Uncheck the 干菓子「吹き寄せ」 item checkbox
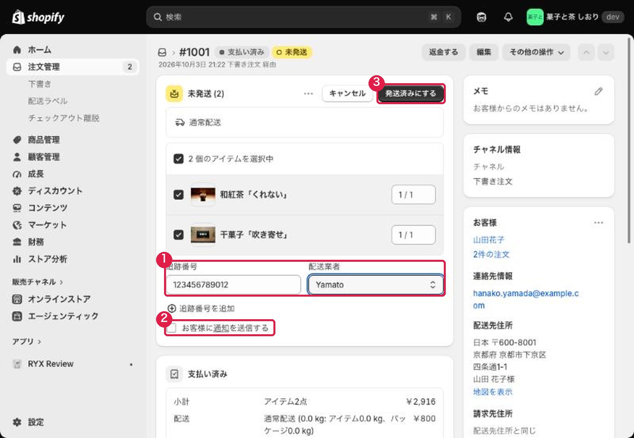The width and height of the screenshot is (634, 438). pos(179,235)
